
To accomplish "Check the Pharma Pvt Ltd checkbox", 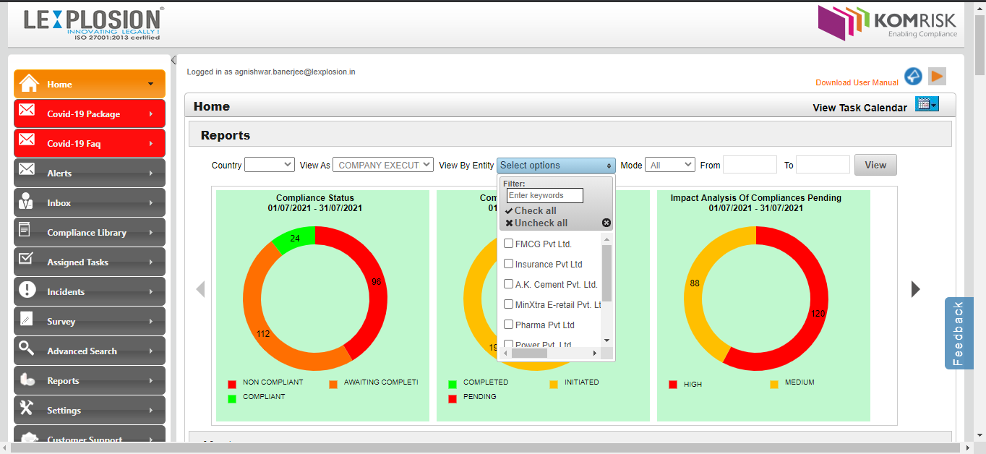I will [509, 325].
